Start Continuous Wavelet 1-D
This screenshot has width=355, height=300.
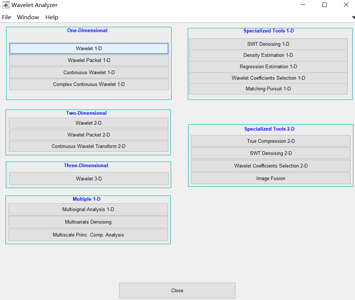pyautogui.click(x=89, y=72)
